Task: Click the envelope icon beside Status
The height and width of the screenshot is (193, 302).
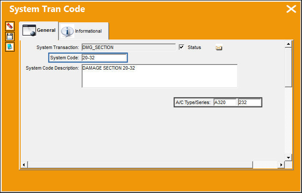Action: click(219, 47)
